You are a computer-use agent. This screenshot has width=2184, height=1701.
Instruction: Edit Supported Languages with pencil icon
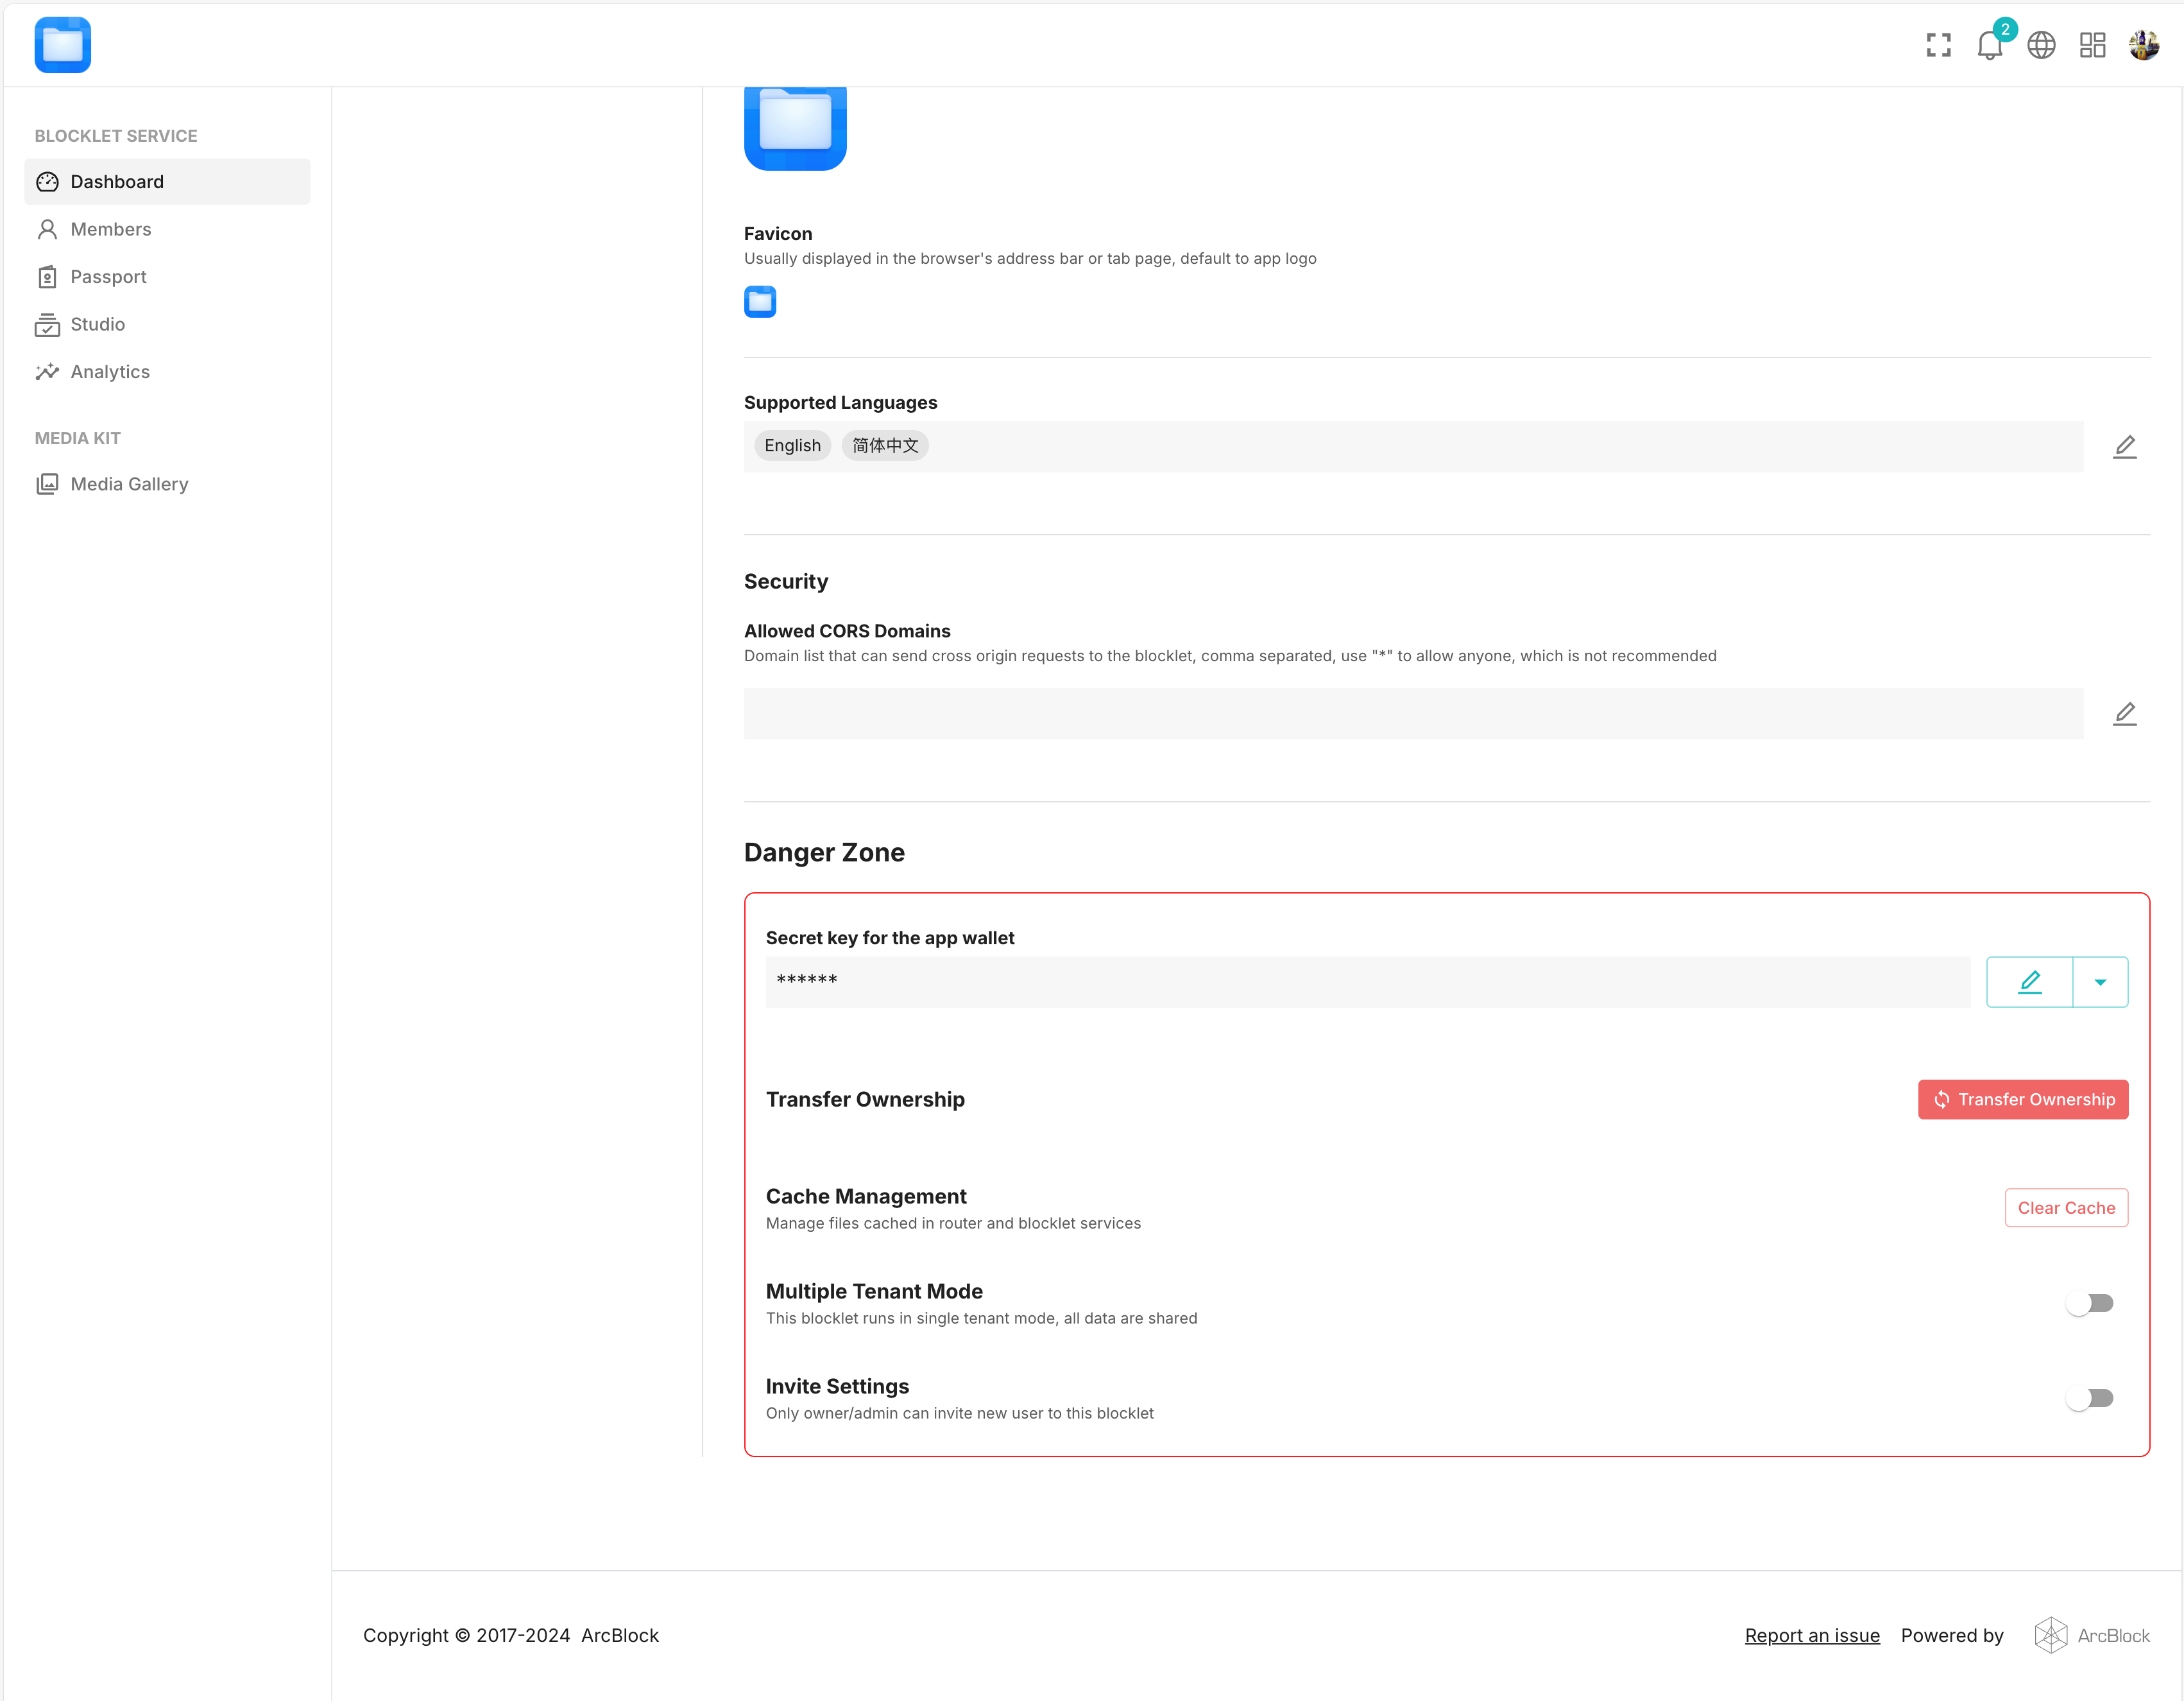pos(2124,446)
